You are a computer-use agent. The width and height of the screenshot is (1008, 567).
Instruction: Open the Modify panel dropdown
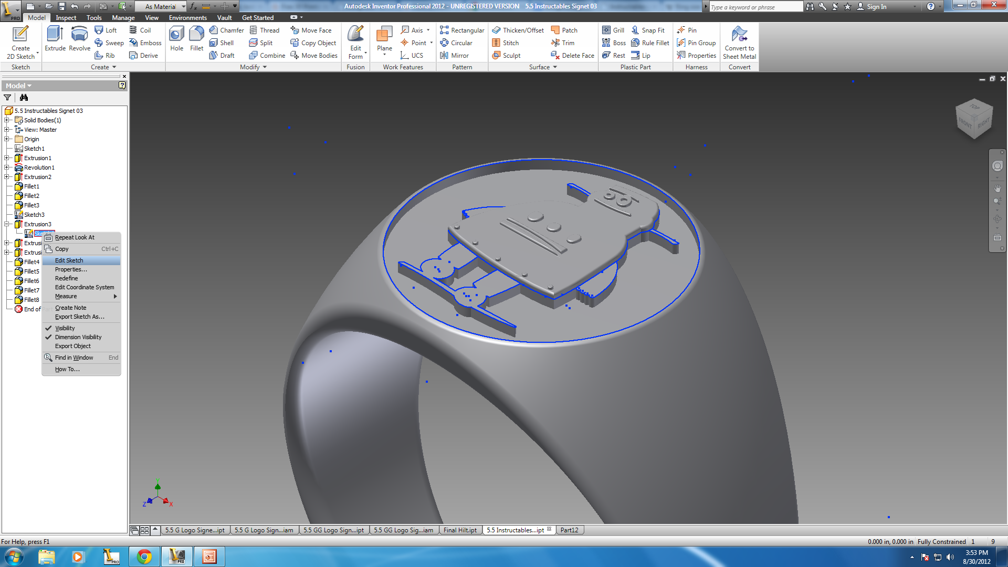254,67
